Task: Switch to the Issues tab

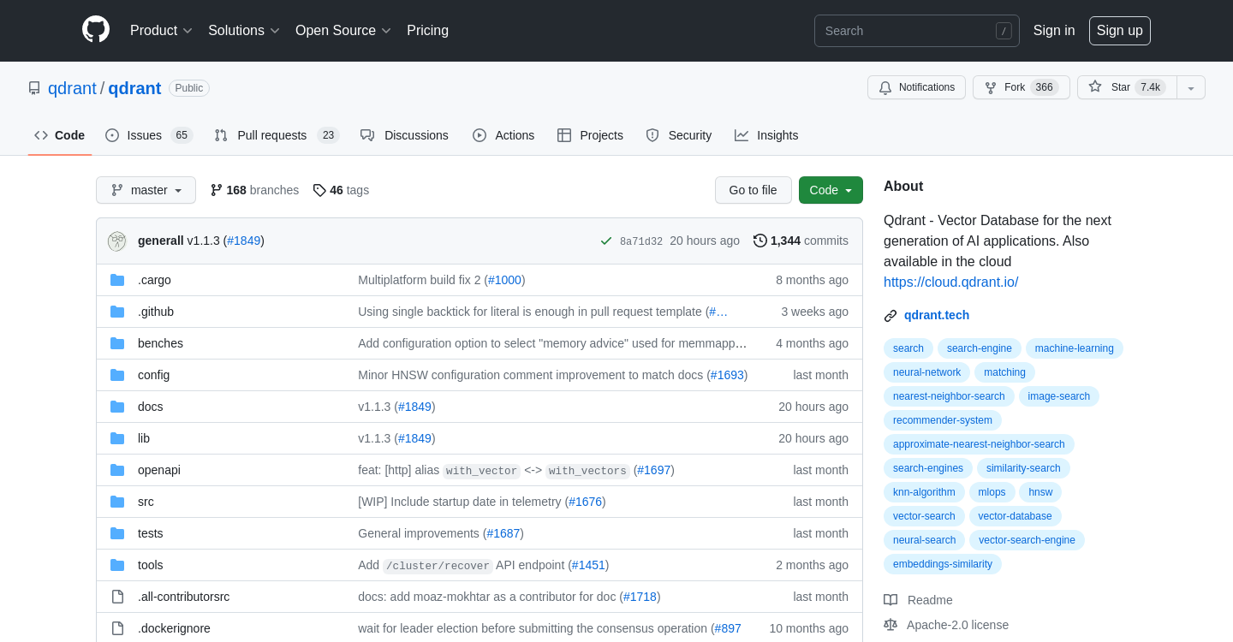Action: [x=149, y=135]
